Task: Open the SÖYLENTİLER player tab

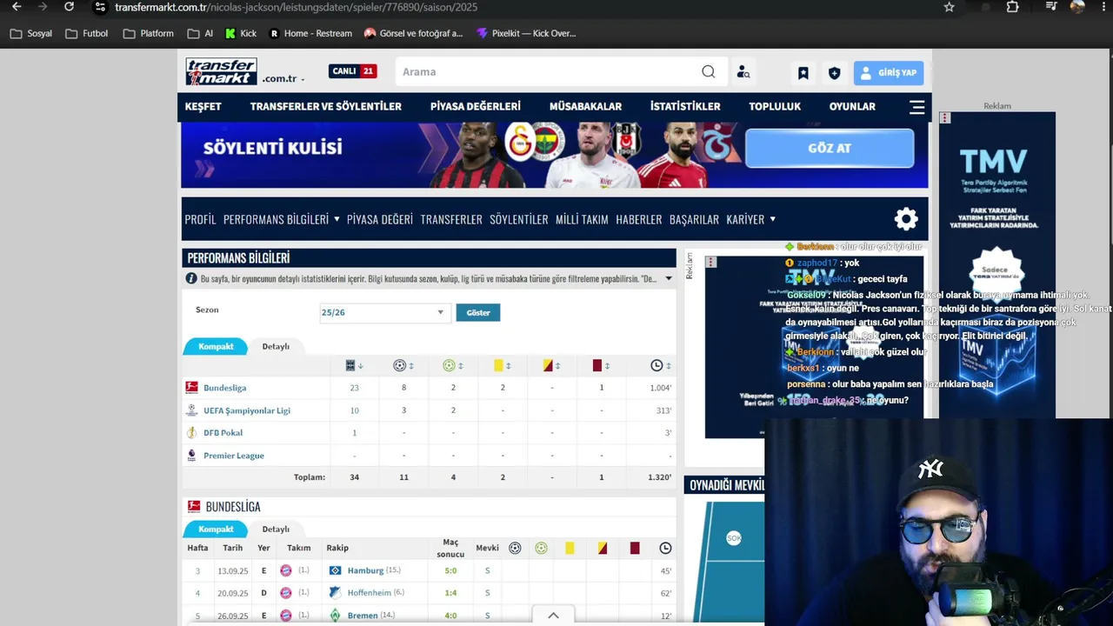Action: [519, 220]
